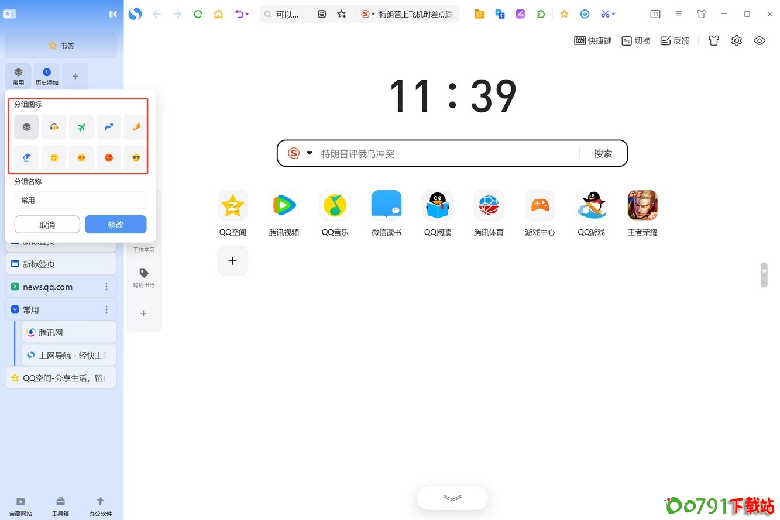The width and height of the screenshot is (780, 520).
Task: Switch to the 历史添加 sidebar tab
Action: 46,76
